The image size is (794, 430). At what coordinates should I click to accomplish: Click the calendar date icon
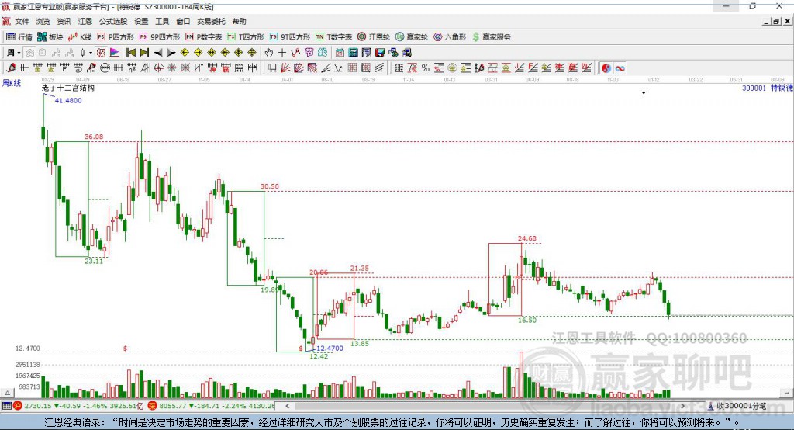pyautogui.click(x=340, y=53)
